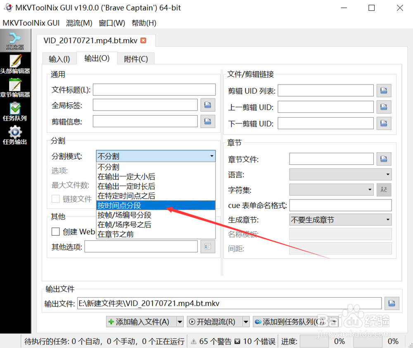
Task: Browse for global tags file
Action: [208, 105]
